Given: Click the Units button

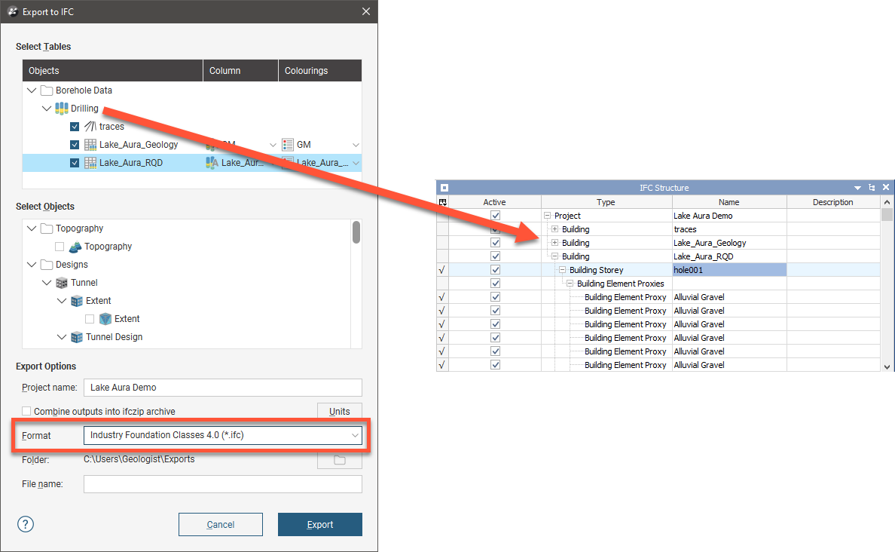Looking at the screenshot, I should pos(339,412).
